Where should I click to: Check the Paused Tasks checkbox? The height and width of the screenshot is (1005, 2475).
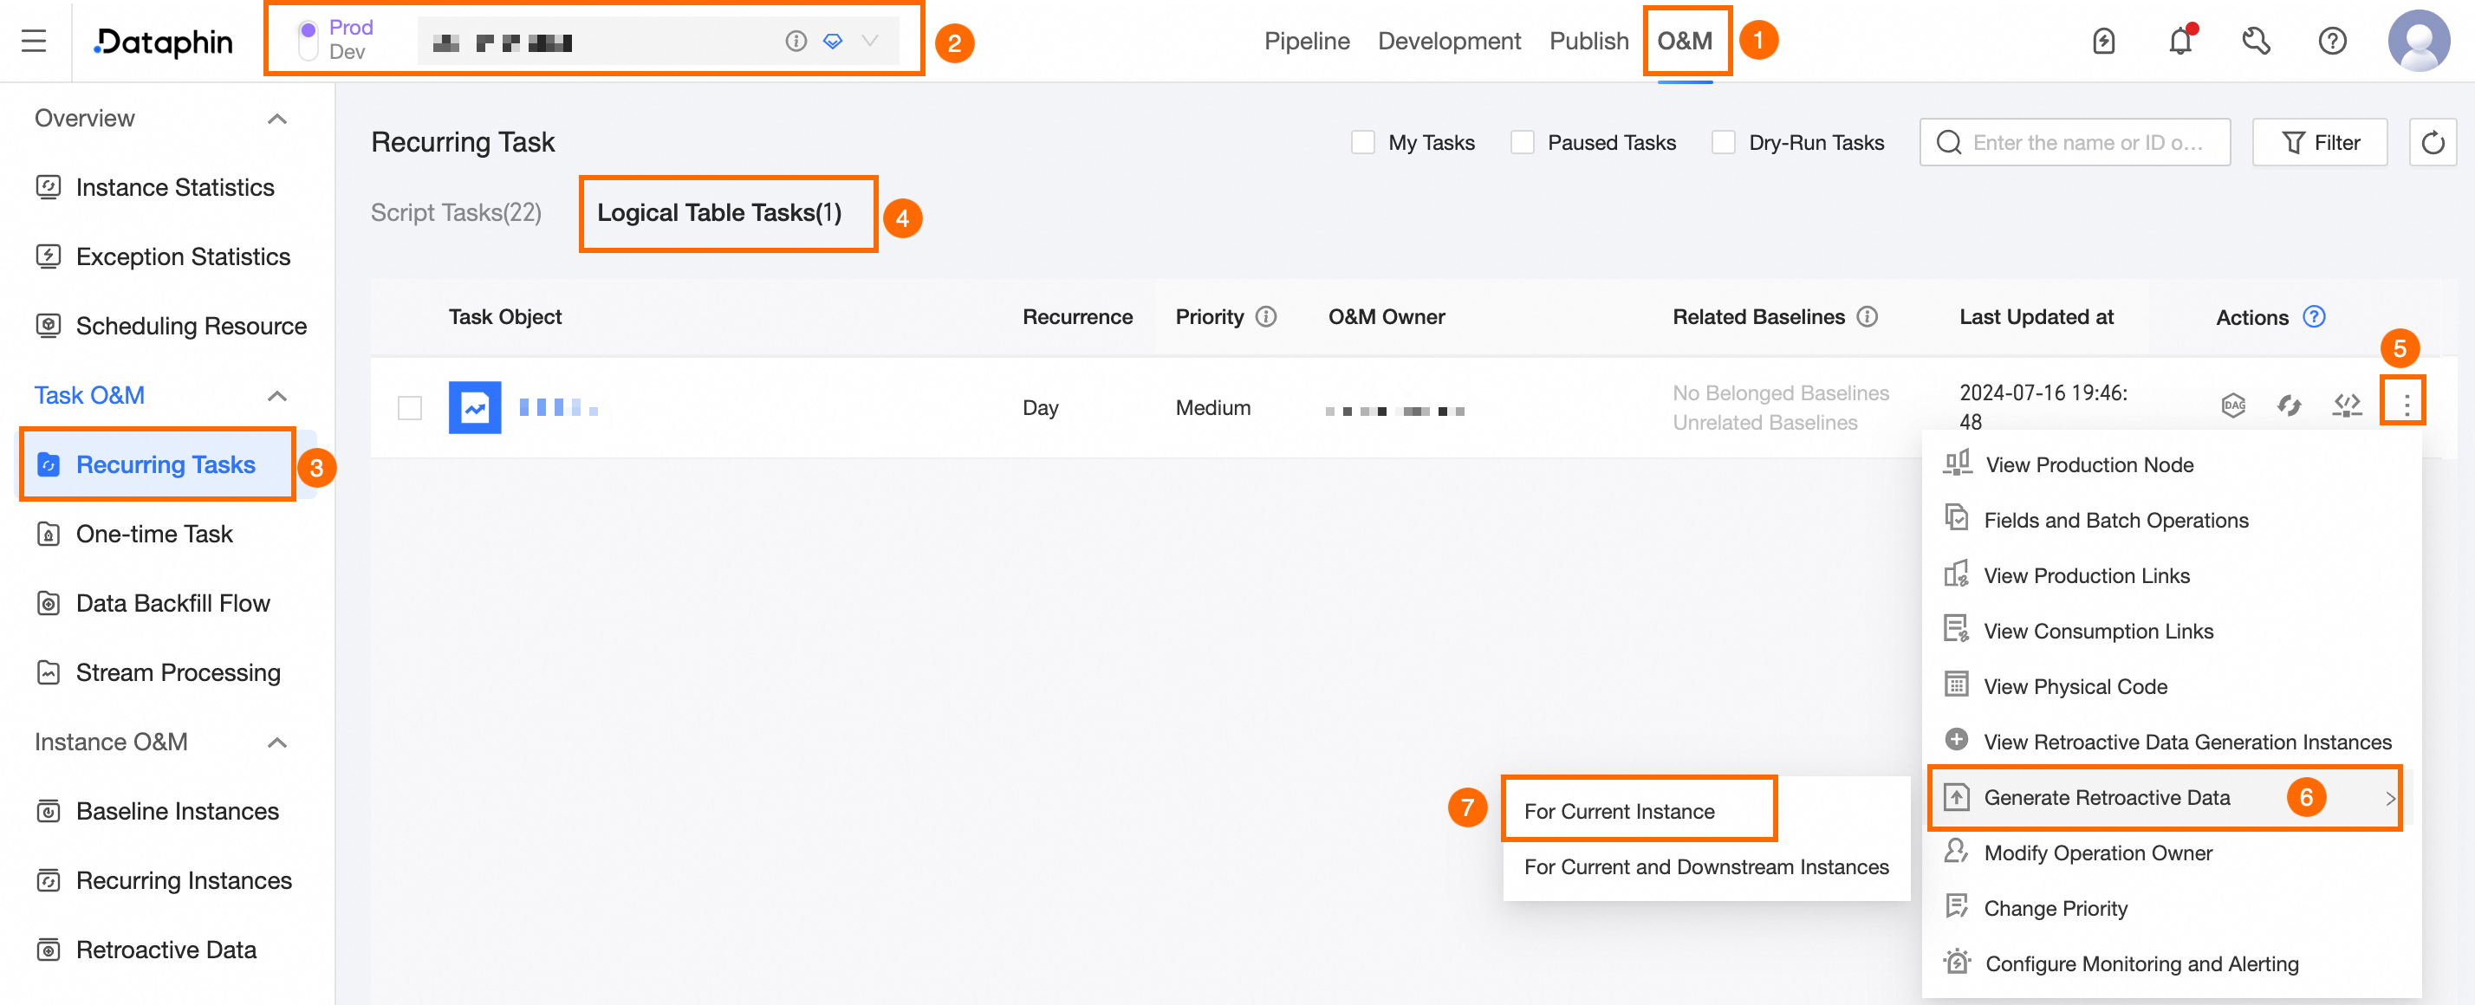(x=1522, y=143)
